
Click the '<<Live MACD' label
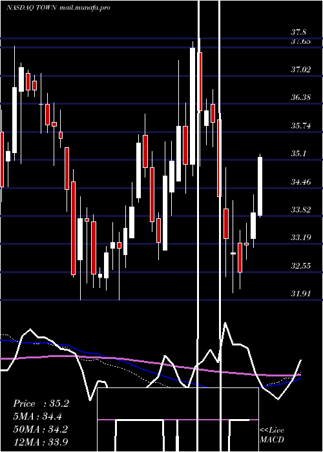272,435
